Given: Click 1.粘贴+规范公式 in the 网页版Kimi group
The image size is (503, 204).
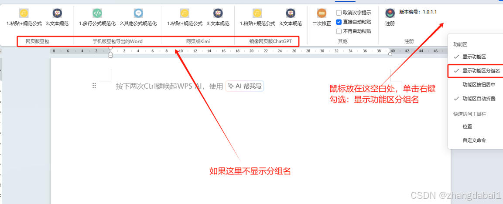Looking at the screenshot, I should point(185,17).
